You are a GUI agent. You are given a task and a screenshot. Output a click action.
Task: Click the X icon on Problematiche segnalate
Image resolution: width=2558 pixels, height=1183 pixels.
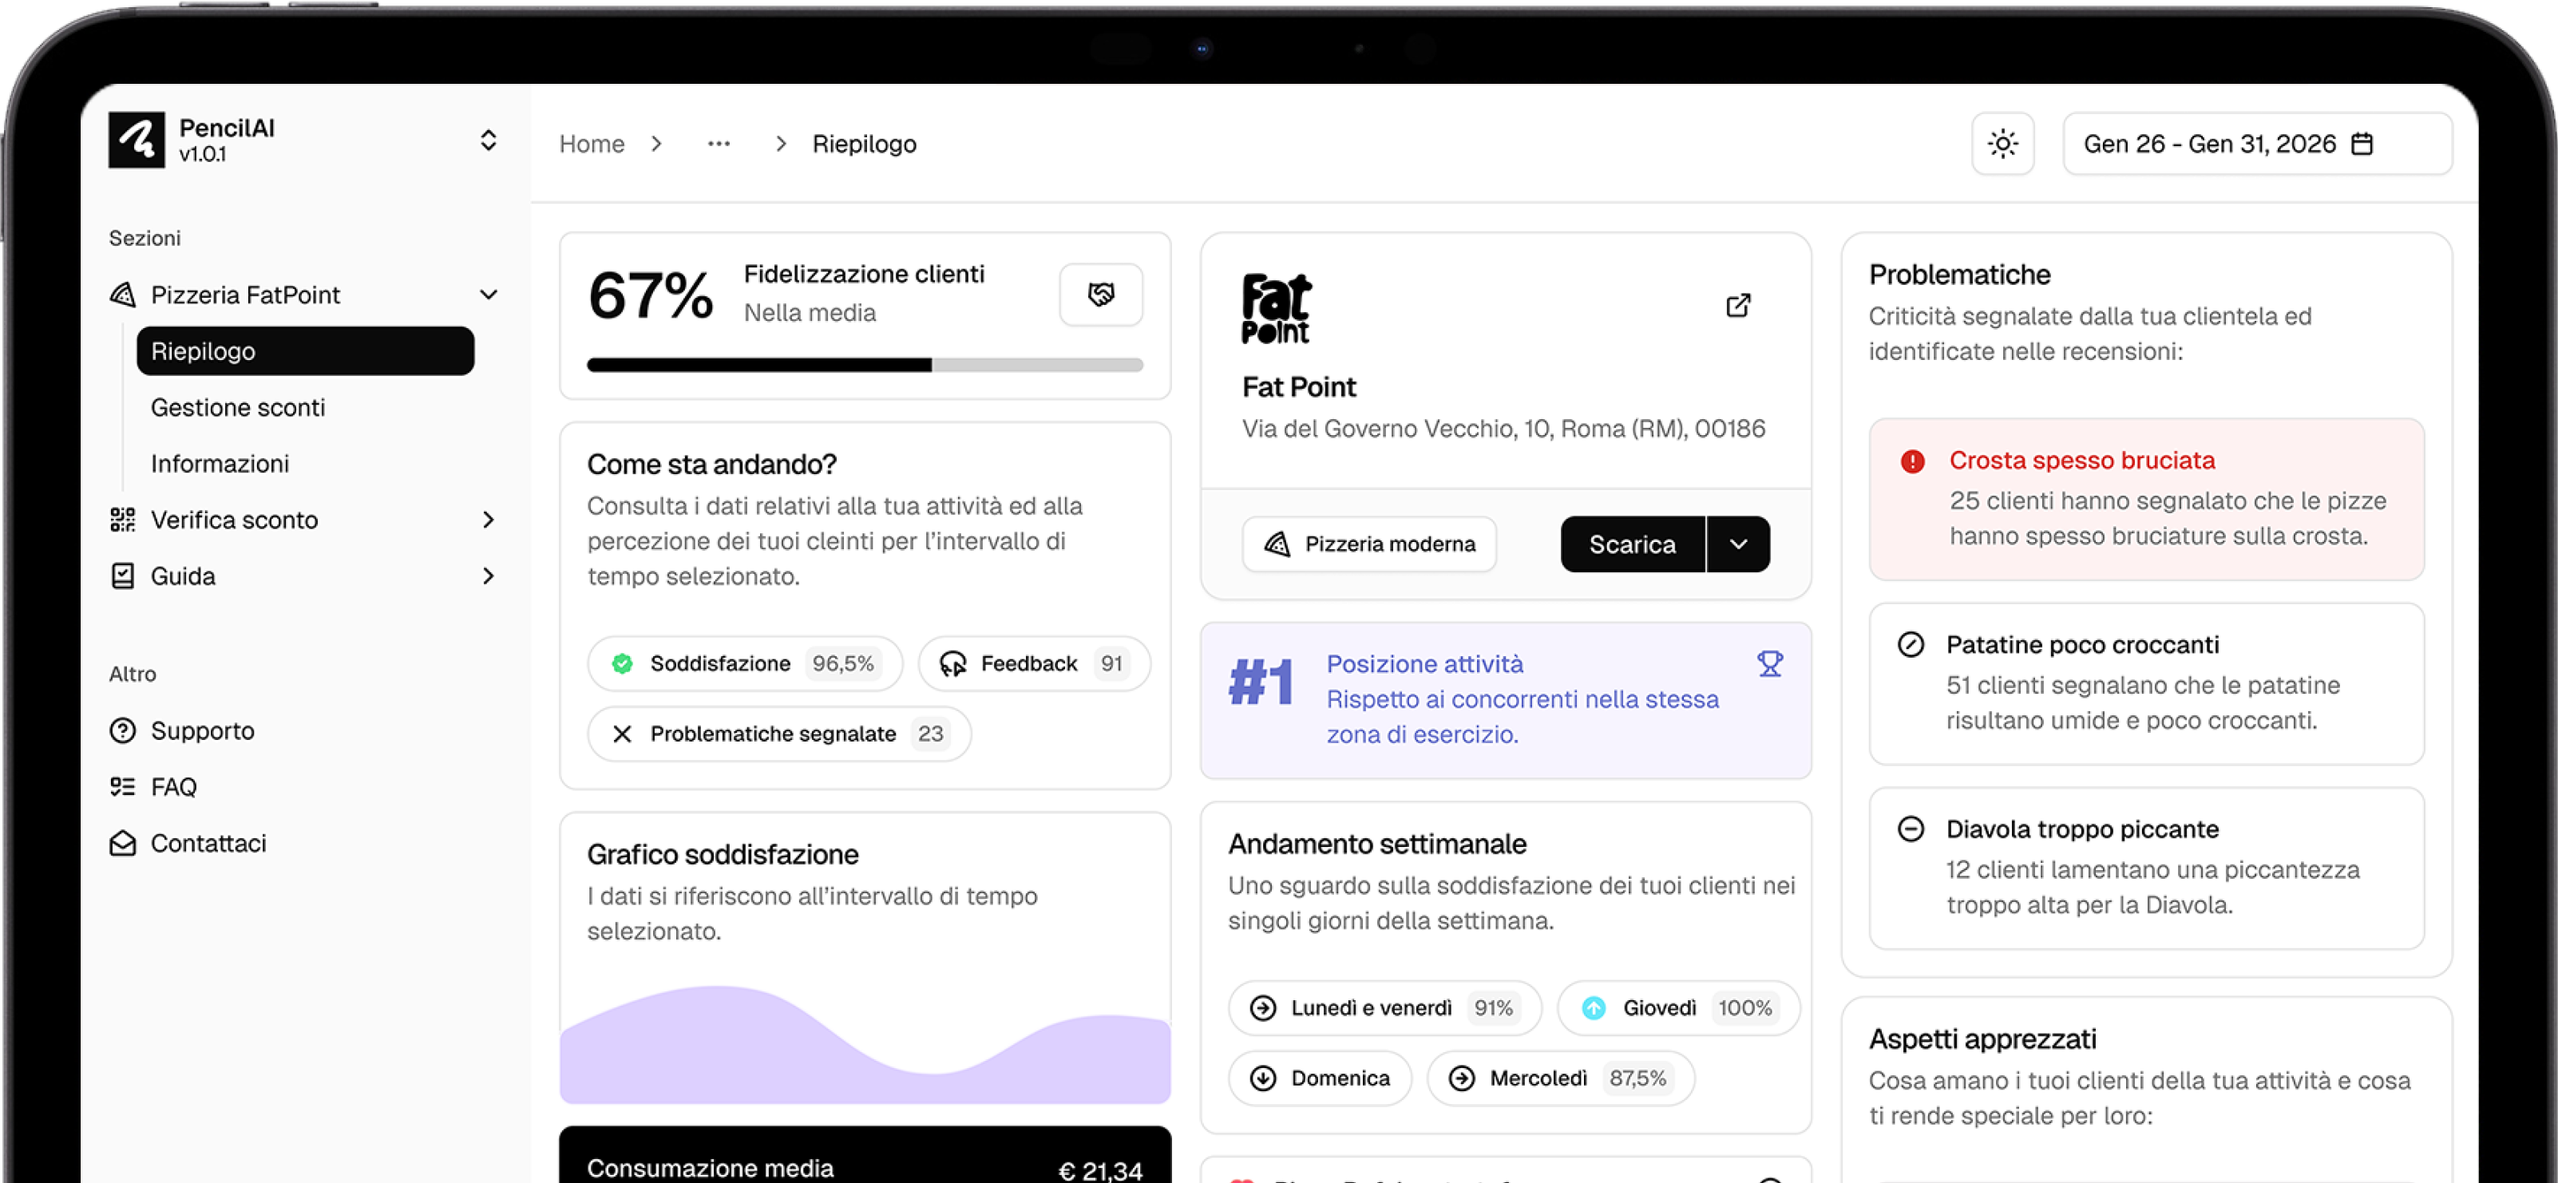[622, 734]
